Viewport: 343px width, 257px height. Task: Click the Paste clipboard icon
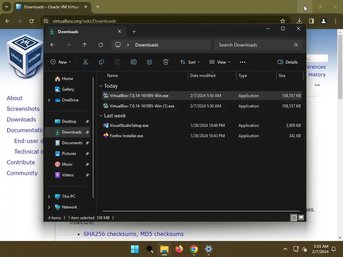pyautogui.click(x=118, y=62)
